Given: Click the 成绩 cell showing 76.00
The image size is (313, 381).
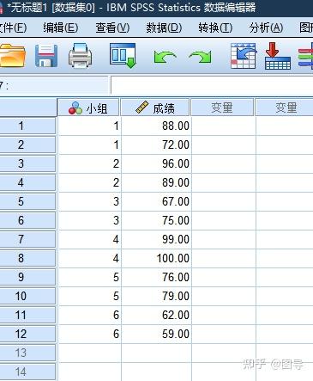Looking at the screenshot, I should coord(156,277).
